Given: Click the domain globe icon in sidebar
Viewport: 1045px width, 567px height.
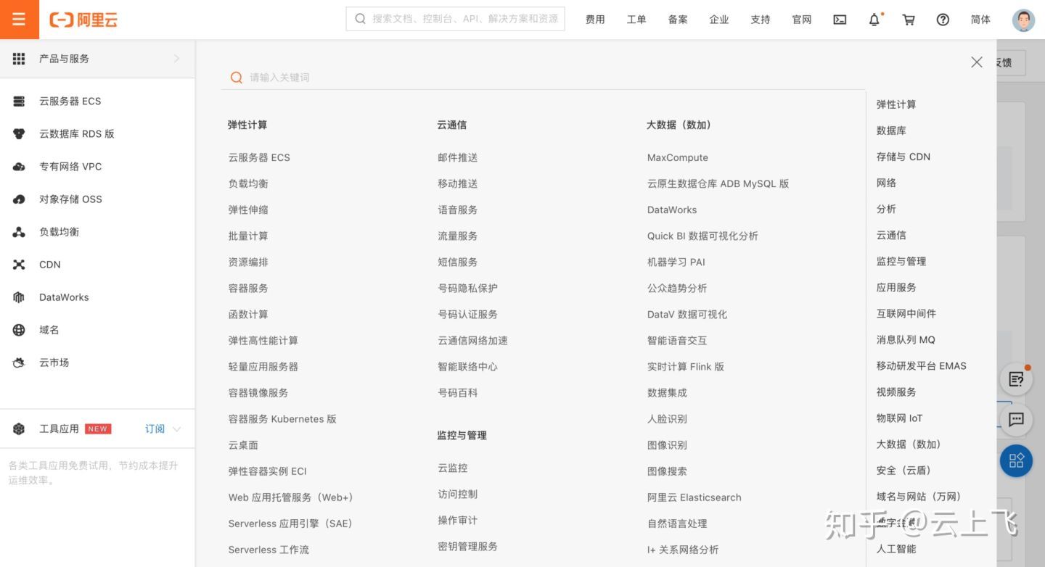Looking at the screenshot, I should point(19,330).
